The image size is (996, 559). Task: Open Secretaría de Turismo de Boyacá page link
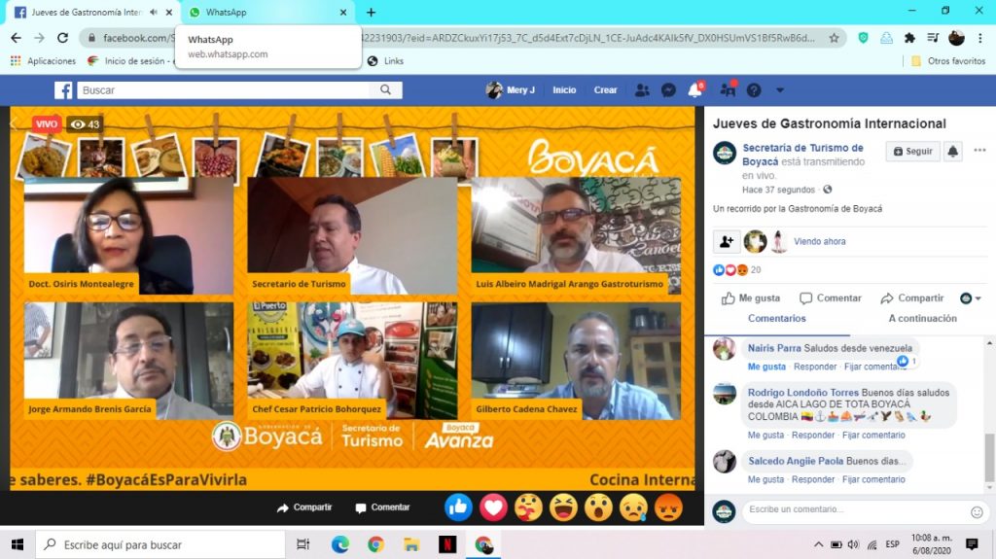click(x=802, y=154)
